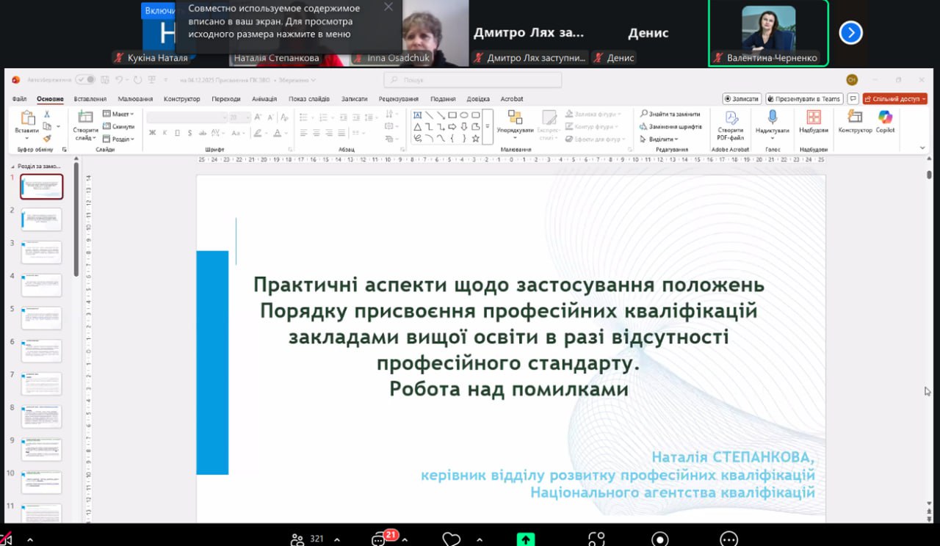Open the Dictate (Надиктувати) microphone tool
The width and height of the screenshot is (940, 546).
point(772,118)
